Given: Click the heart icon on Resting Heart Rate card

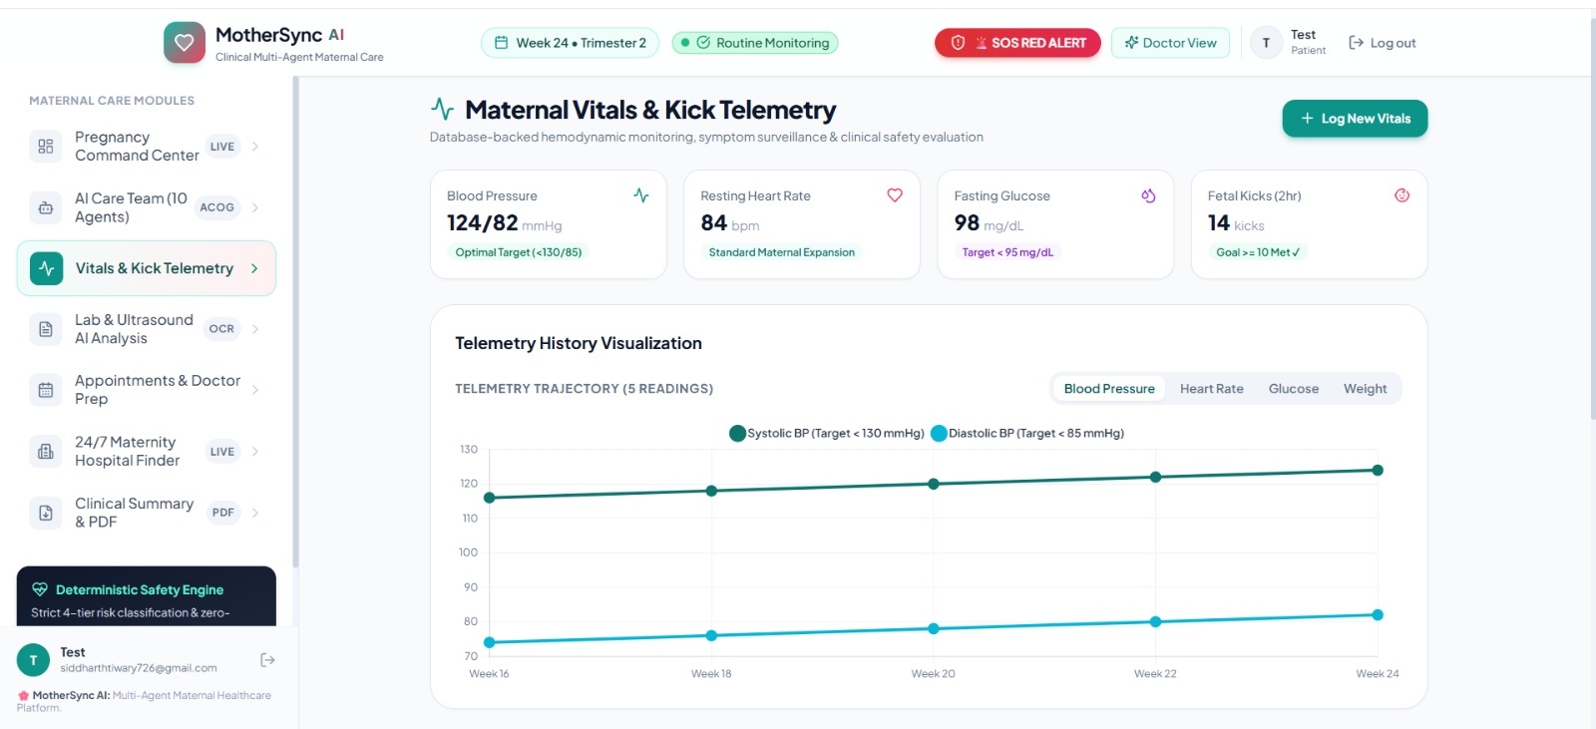Looking at the screenshot, I should [895, 195].
